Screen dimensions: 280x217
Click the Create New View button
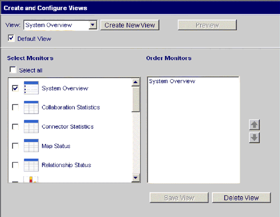click(130, 25)
